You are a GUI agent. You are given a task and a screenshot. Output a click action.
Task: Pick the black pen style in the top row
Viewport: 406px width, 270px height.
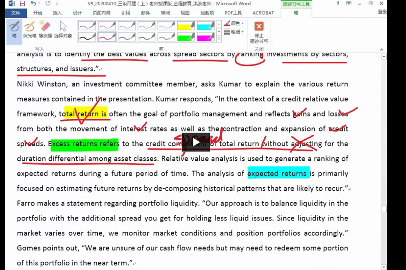click(x=87, y=26)
